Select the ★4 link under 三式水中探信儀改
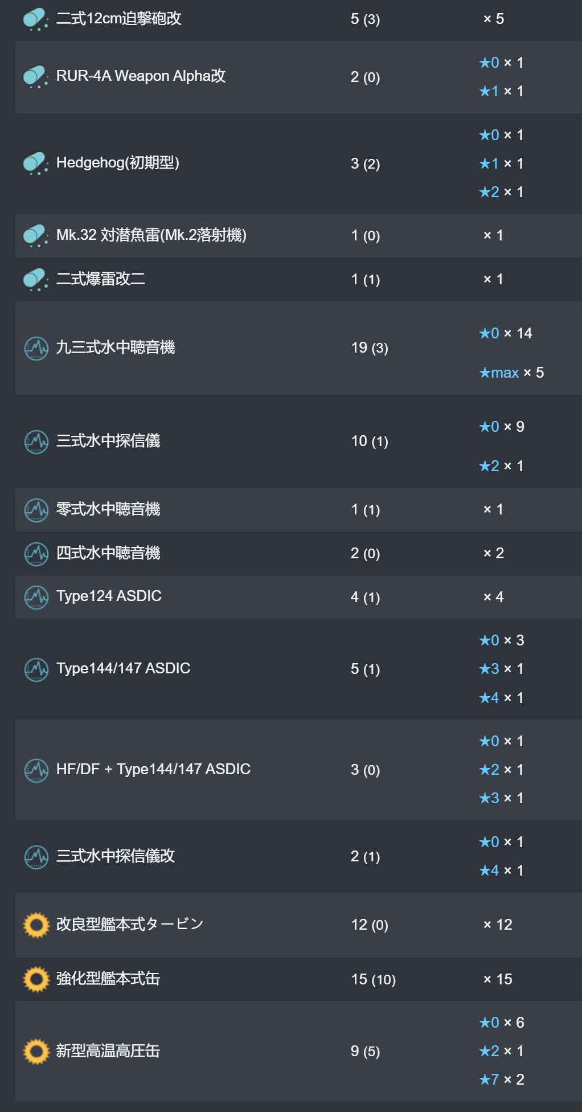Image resolution: width=582 pixels, height=1112 pixels. point(489,870)
